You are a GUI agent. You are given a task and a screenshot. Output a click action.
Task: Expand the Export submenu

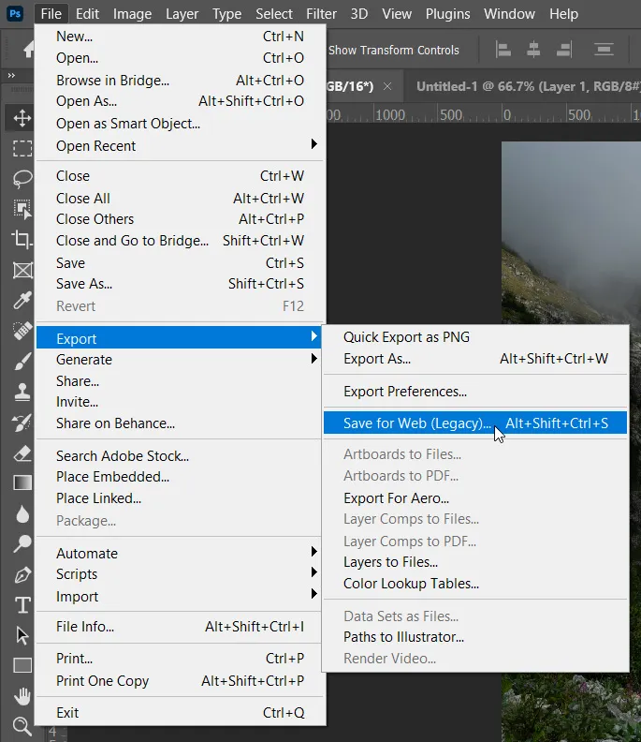pos(179,338)
